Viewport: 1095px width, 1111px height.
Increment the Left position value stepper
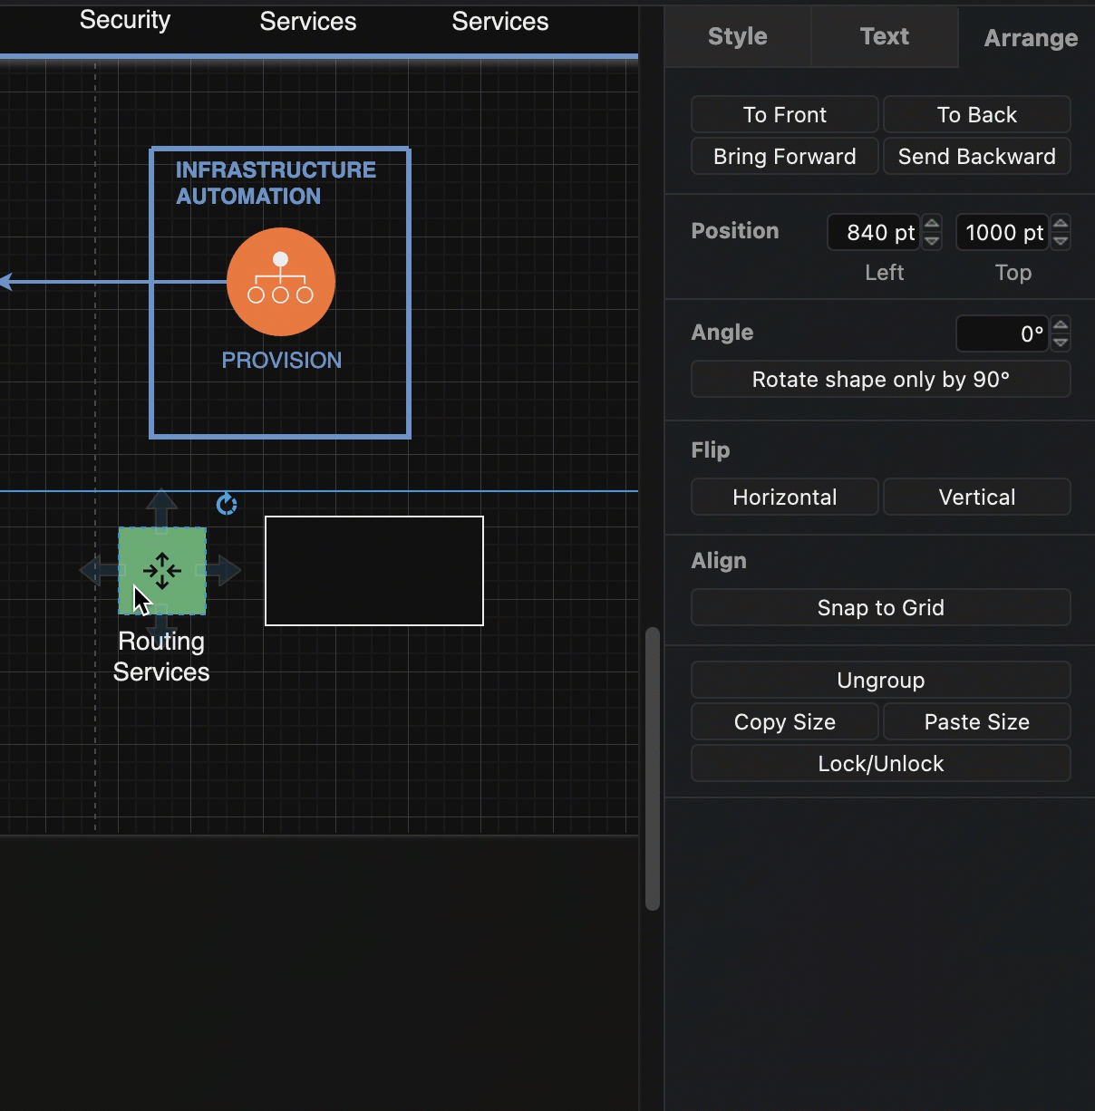(x=932, y=226)
